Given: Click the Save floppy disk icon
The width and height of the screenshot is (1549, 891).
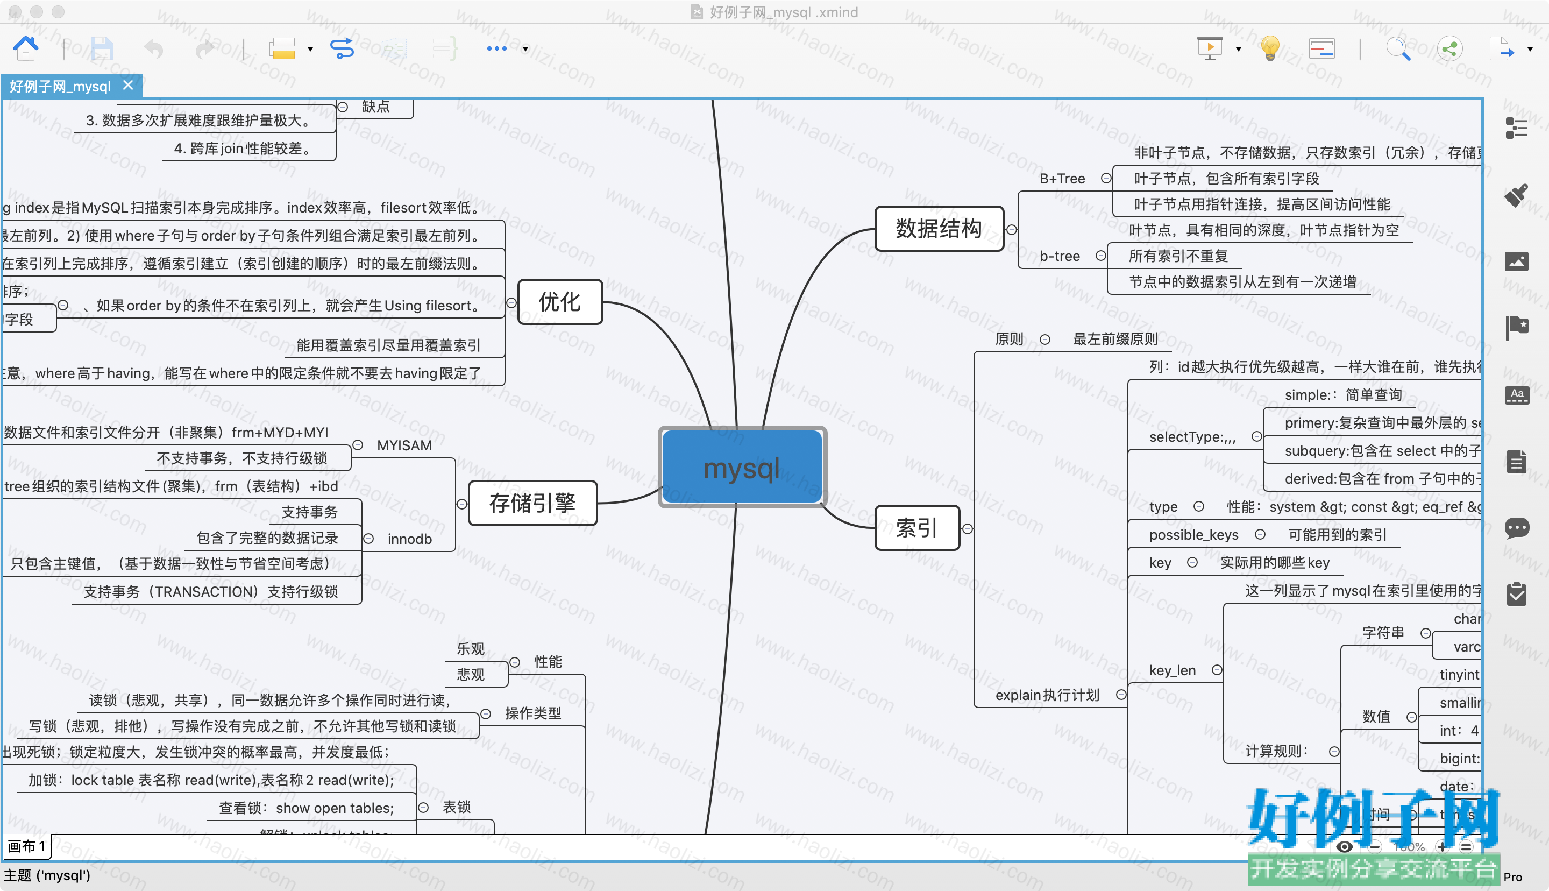Looking at the screenshot, I should (102, 48).
